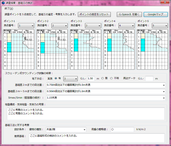171x146 pixels.
Task: Click the 荷重の概略値 input field
Action: coord(122,129)
